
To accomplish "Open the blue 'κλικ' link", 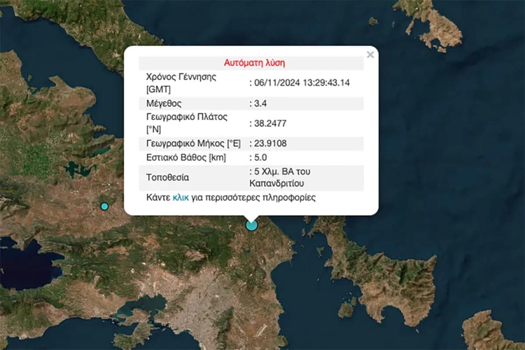I will [181, 198].
